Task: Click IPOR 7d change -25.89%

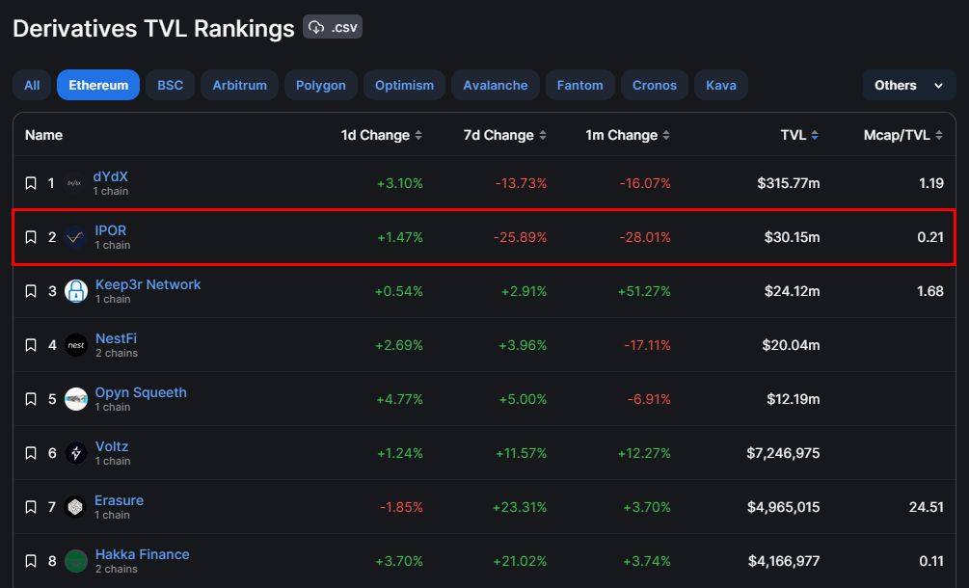Action: (x=521, y=237)
